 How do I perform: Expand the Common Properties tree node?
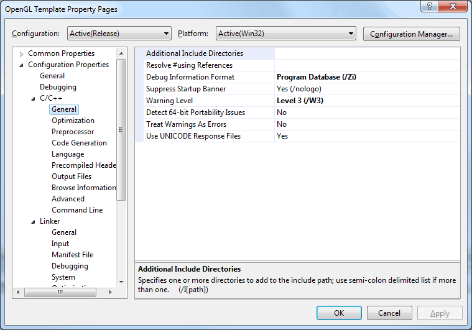(x=21, y=54)
